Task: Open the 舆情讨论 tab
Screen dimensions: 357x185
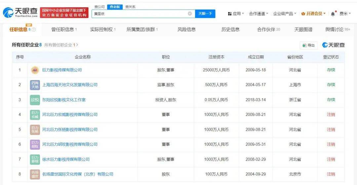Action: [x=337, y=29]
